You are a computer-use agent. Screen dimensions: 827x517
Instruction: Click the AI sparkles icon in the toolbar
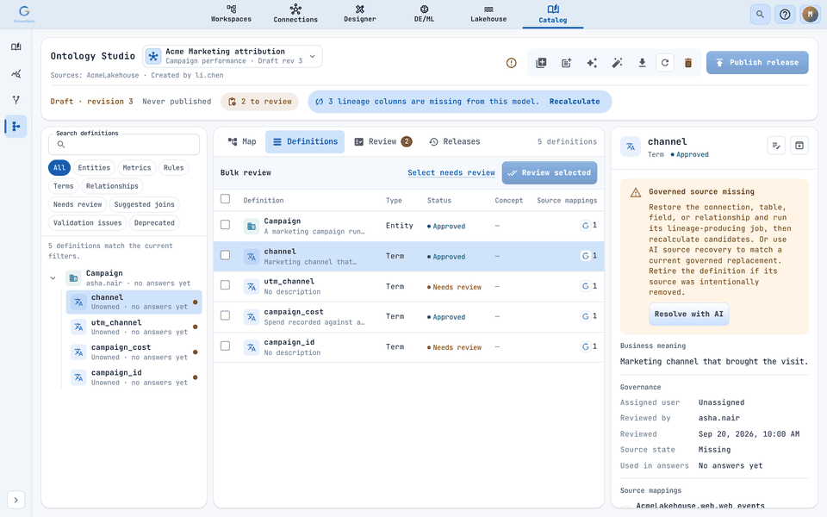[x=591, y=63]
